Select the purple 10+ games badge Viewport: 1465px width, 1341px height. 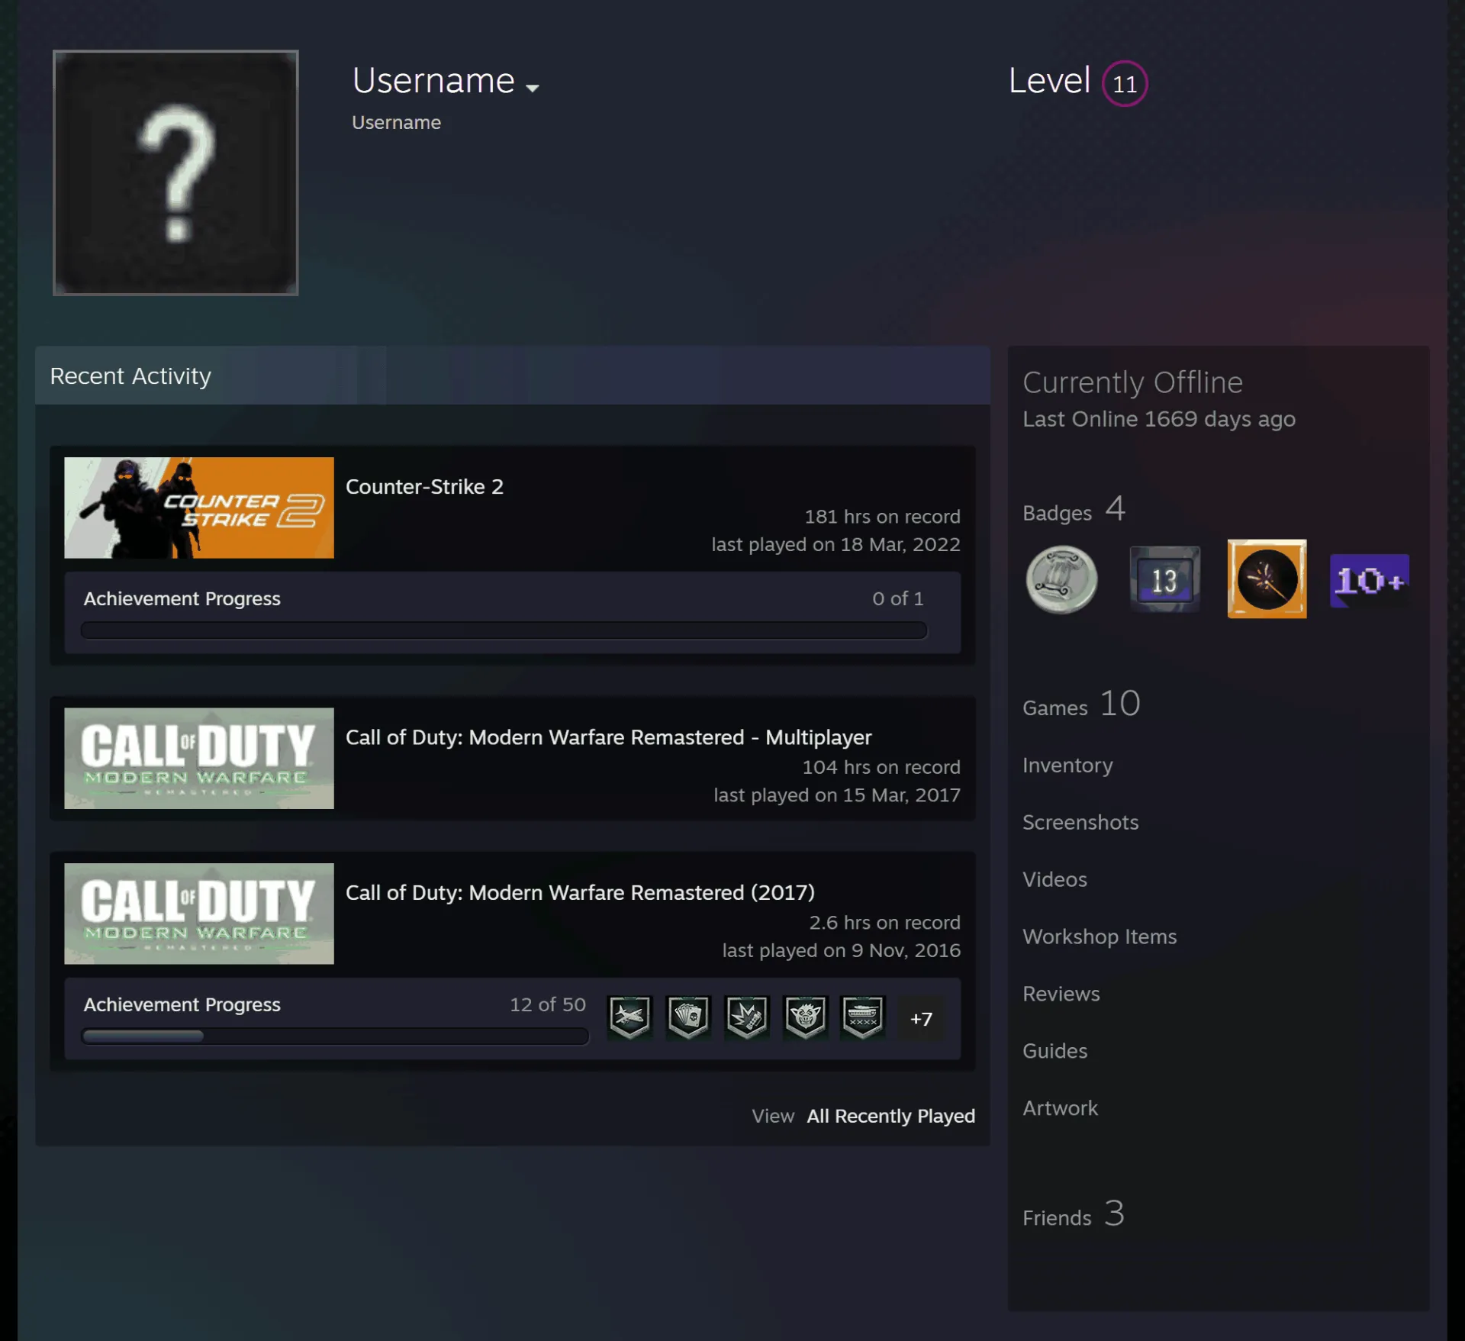click(x=1369, y=581)
